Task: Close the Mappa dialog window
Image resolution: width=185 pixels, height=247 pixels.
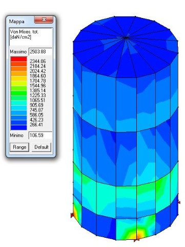Action: pyautogui.click(x=44, y=20)
